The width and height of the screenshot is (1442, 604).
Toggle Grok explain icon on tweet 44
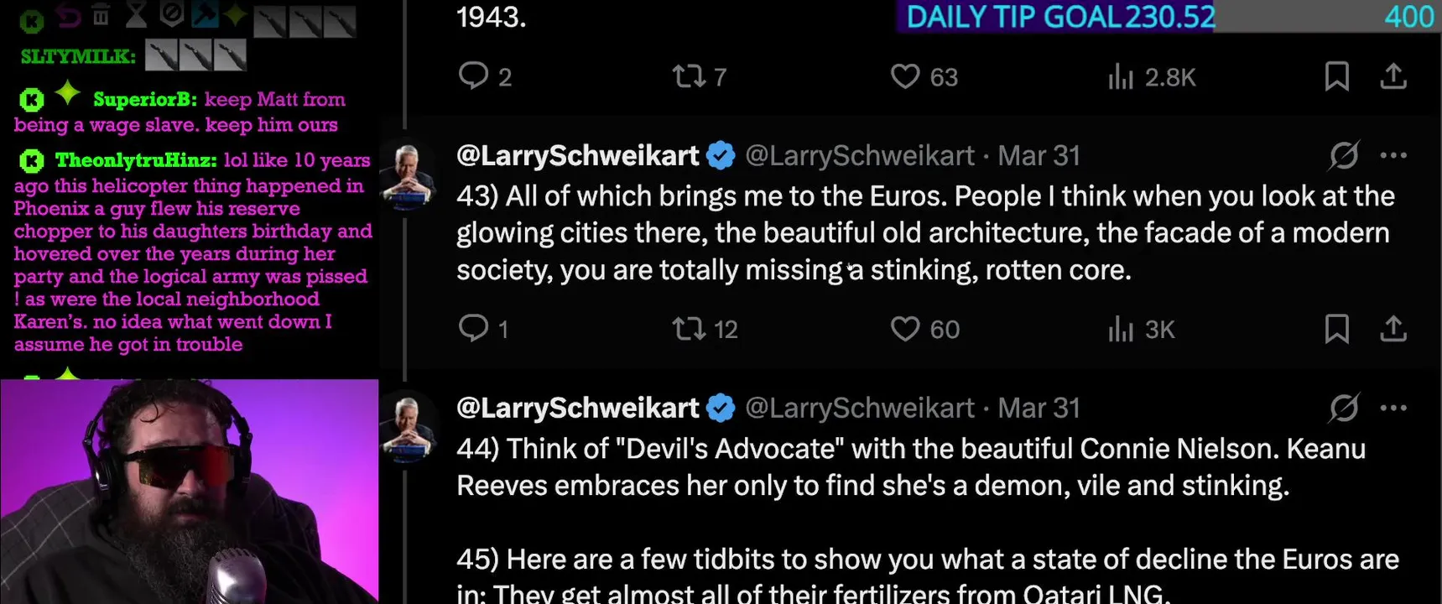1343,408
